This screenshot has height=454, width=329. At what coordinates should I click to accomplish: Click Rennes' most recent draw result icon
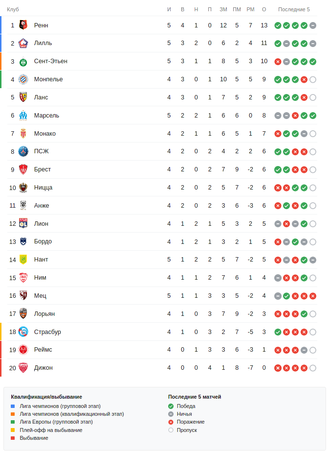pos(313,25)
